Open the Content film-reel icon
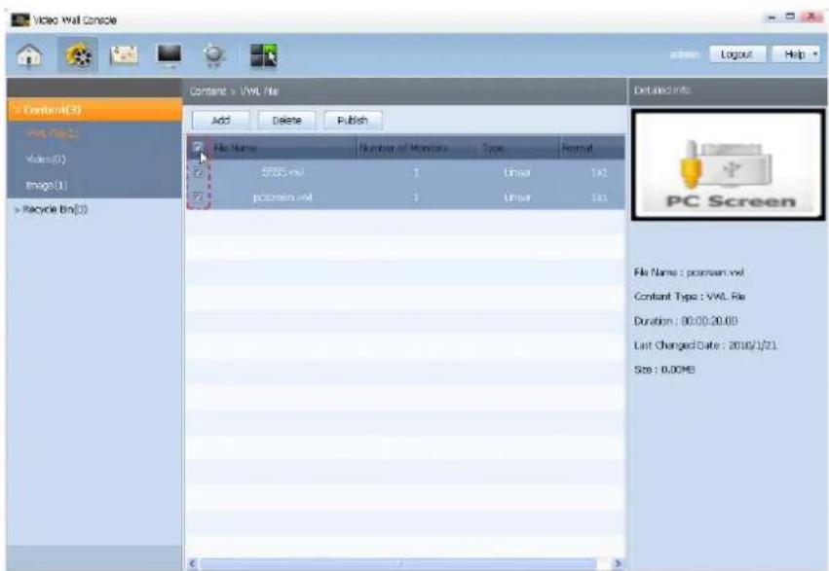 click(x=78, y=54)
